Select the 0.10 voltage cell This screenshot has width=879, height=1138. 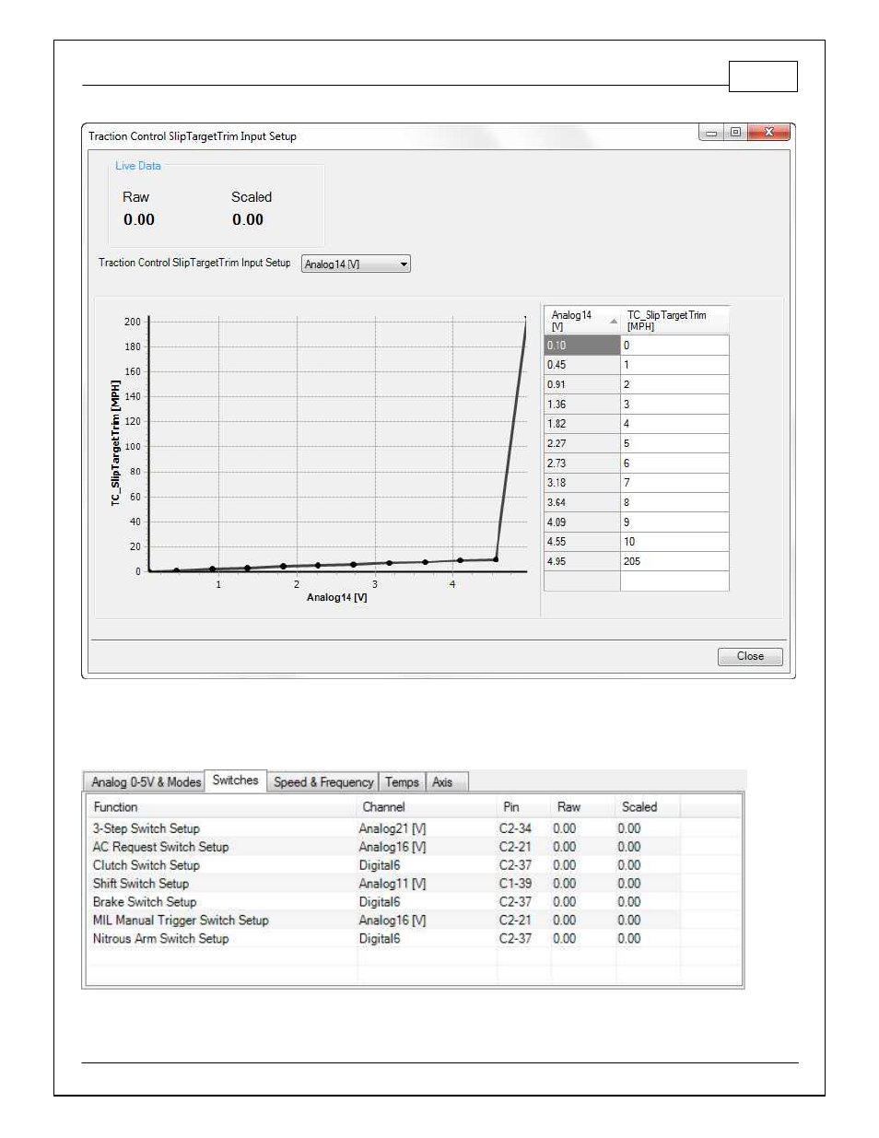coord(582,346)
